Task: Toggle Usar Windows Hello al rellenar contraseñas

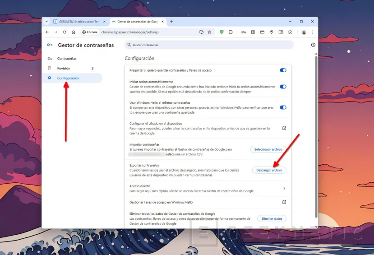Action: click(283, 107)
